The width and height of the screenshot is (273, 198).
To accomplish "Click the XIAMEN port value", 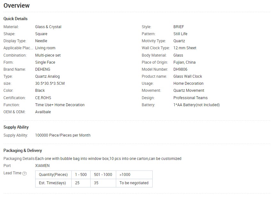I will coord(42,166).
